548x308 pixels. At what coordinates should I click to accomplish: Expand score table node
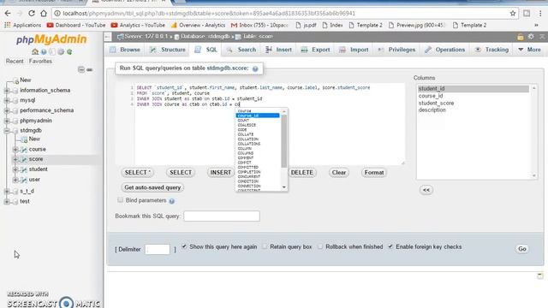click(x=15, y=159)
